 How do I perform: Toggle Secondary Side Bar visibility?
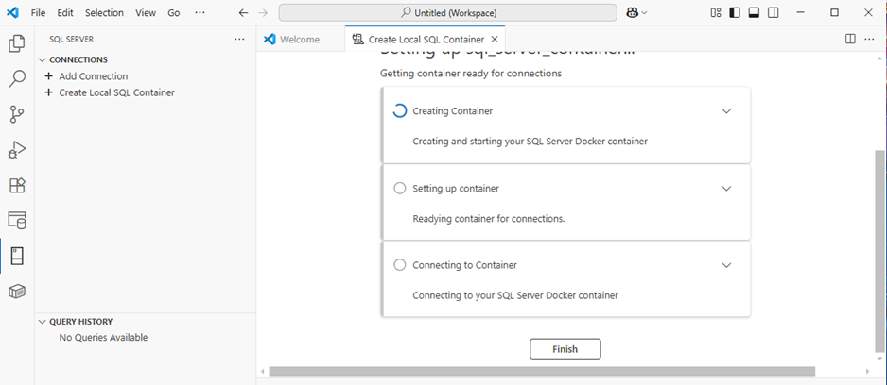tap(773, 13)
